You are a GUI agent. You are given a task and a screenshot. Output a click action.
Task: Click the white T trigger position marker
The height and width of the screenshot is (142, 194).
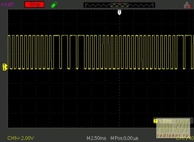(120, 12)
